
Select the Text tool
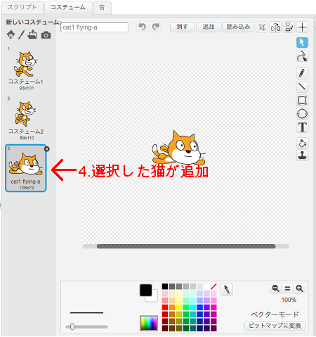(x=302, y=127)
